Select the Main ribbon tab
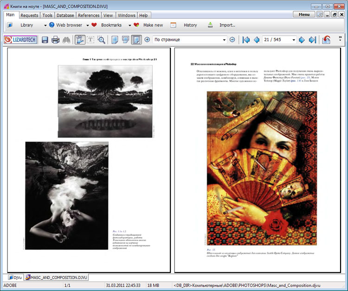Screen dimensions: 348x291 10,15
